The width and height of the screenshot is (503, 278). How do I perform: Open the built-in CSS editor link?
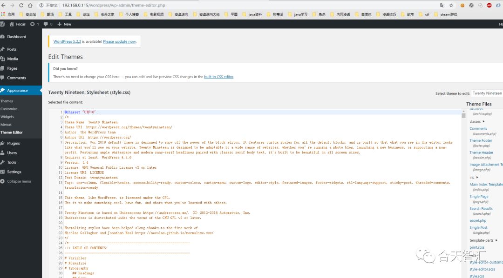pyautogui.click(x=219, y=77)
